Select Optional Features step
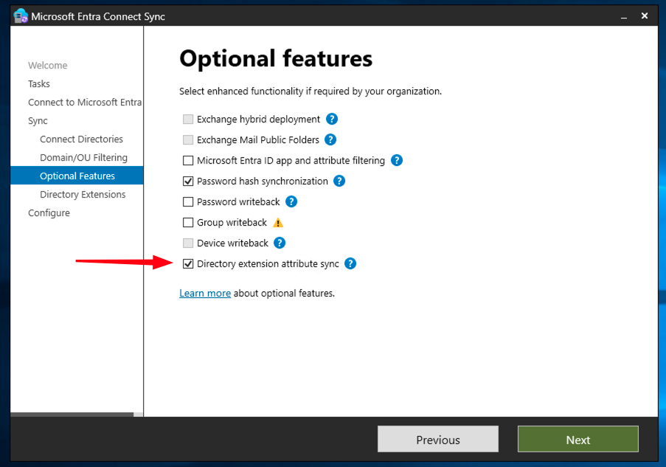 point(77,176)
